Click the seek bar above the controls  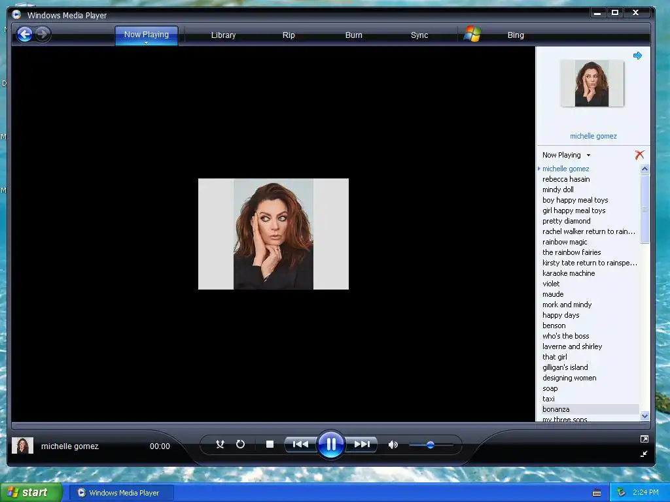[330, 426]
